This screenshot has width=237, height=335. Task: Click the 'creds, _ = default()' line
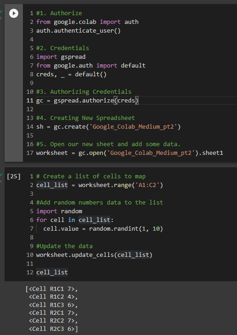click(72, 74)
